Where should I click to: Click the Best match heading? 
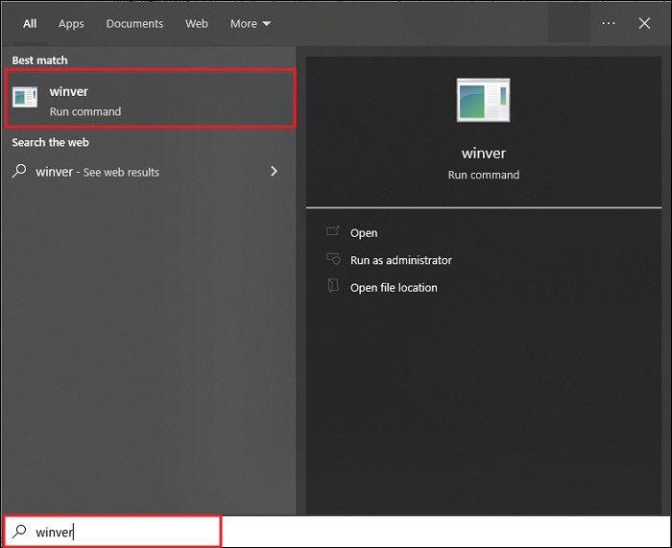(x=40, y=60)
